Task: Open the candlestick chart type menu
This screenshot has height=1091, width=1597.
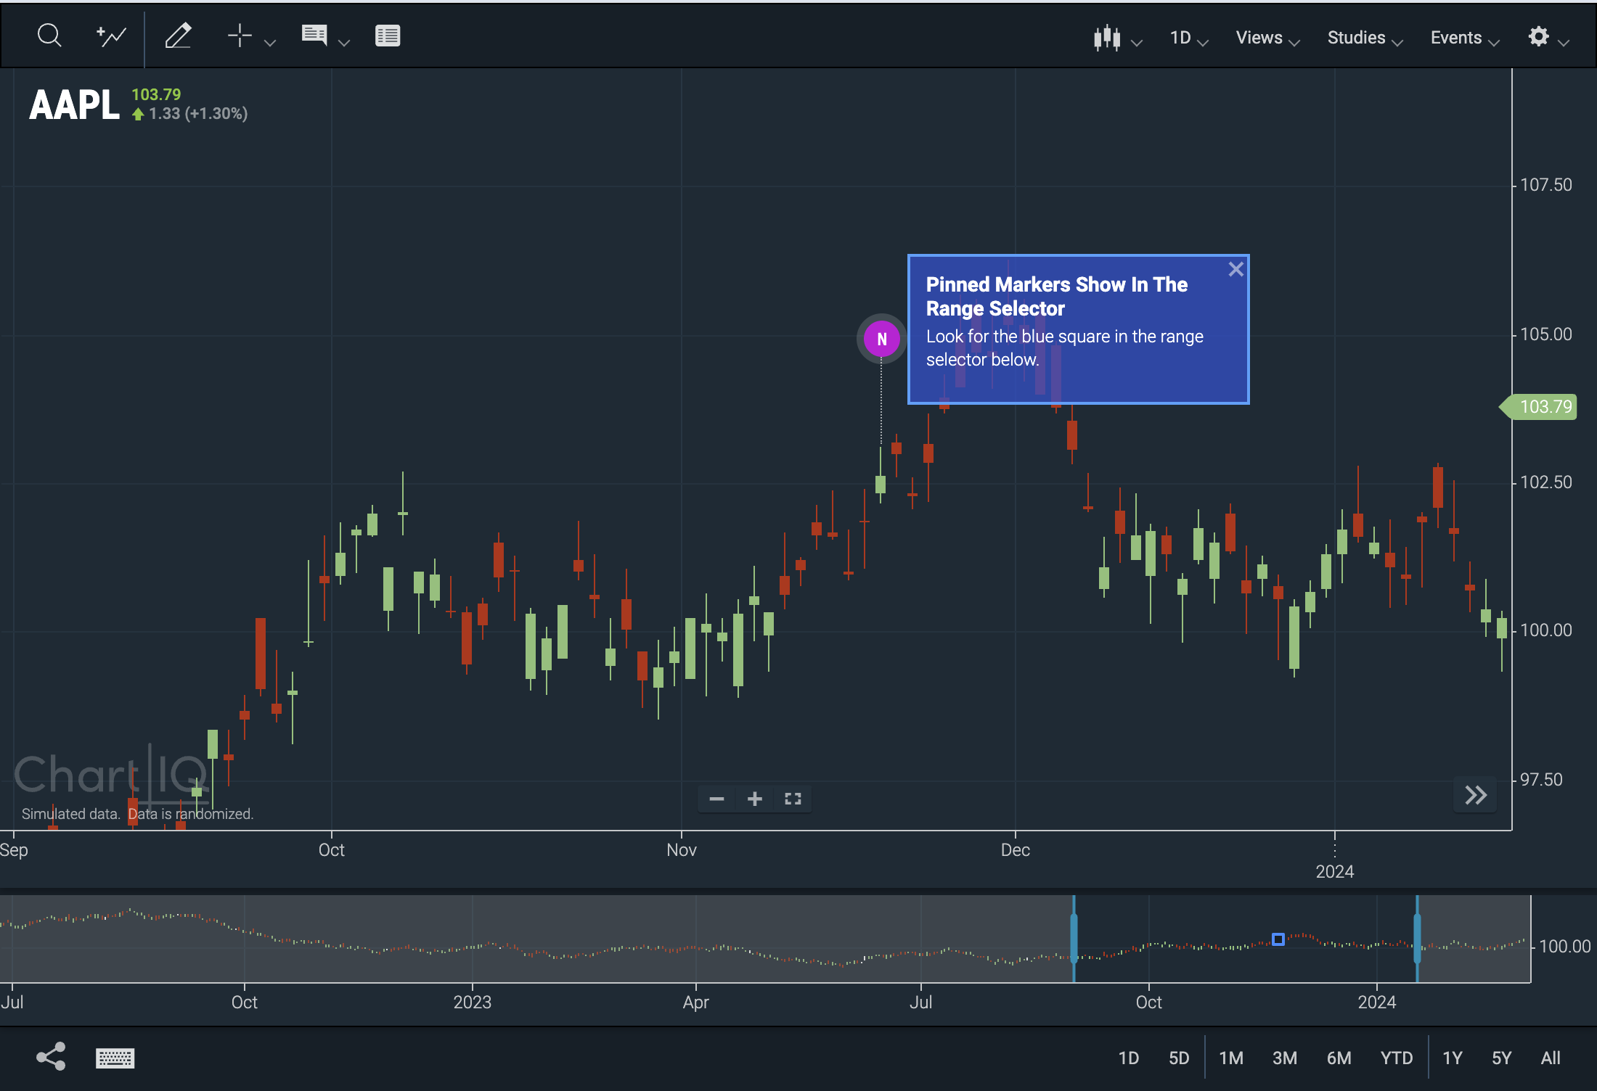Action: tap(1118, 38)
